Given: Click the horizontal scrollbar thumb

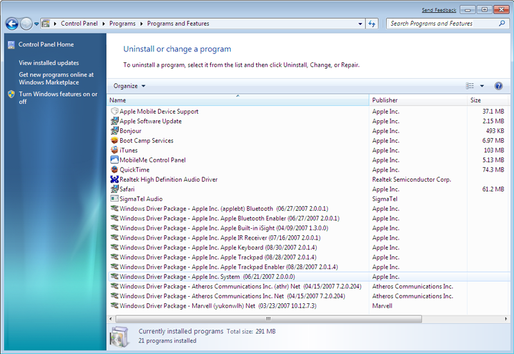Looking at the screenshot, I should (269, 319).
